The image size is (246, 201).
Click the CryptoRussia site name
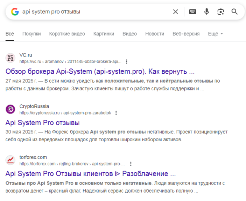click(x=34, y=106)
